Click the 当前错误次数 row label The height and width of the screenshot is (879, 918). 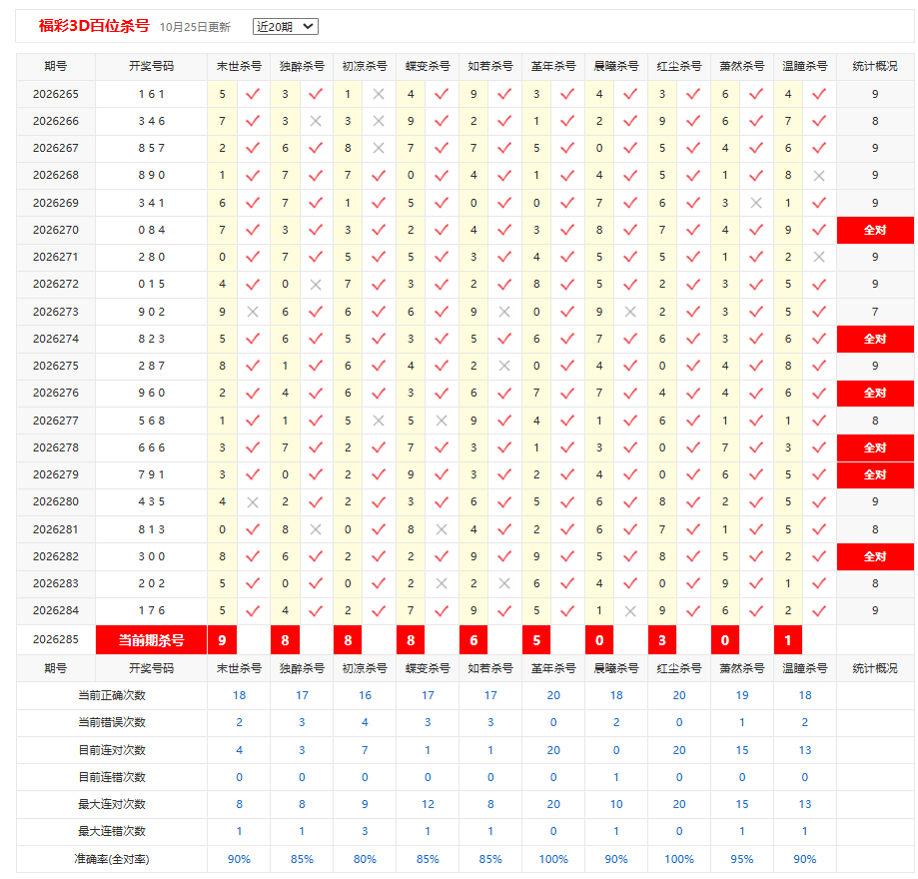pos(112,722)
